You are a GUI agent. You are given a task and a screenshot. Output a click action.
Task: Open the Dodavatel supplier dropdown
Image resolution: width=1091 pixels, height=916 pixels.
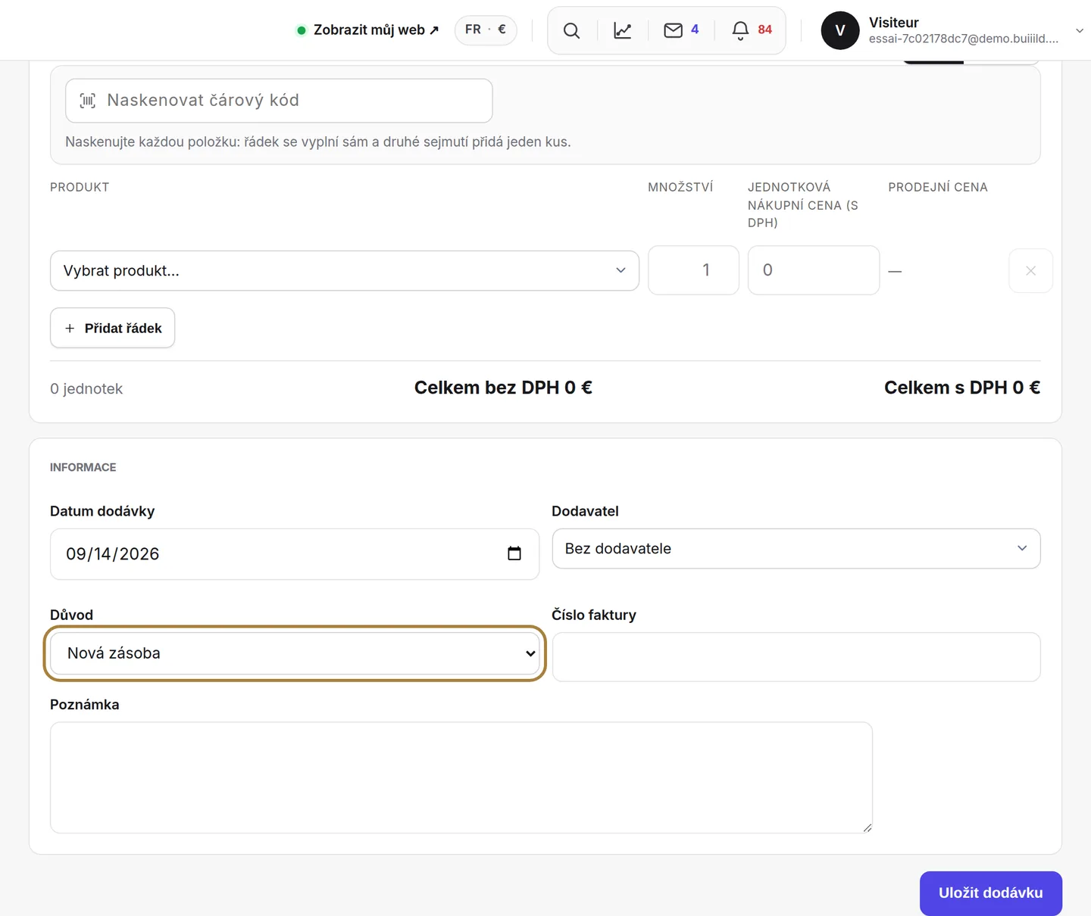(x=796, y=548)
